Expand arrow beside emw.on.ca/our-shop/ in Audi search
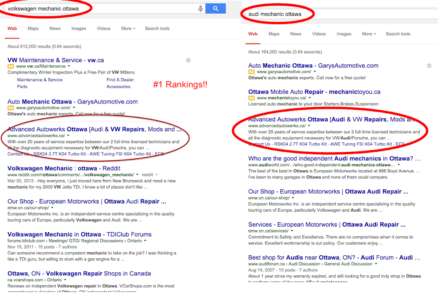438x295 pixels. click(x=293, y=198)
